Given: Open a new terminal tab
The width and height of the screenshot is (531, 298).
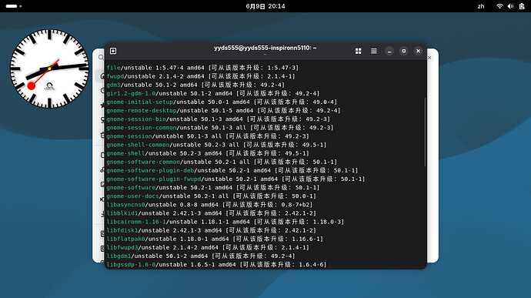Looking at the screenshot, I should [x=113, y=51].
